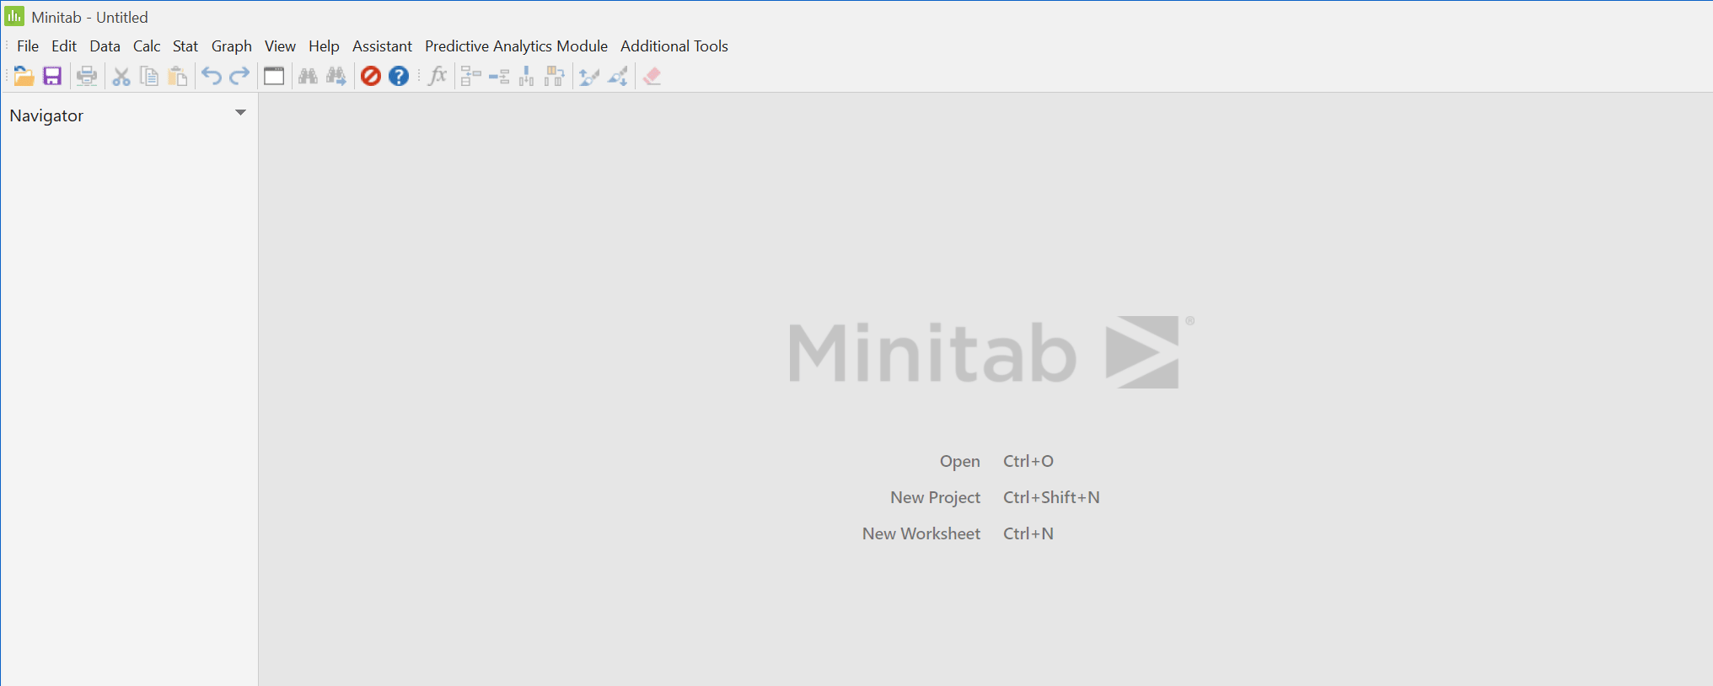Click the New Project link
Screen dimensions: 1713x686
935,497
